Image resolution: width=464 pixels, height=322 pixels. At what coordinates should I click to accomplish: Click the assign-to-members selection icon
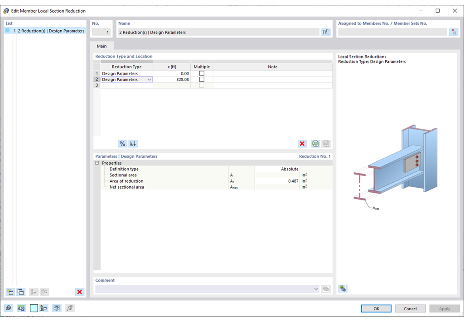454,32
